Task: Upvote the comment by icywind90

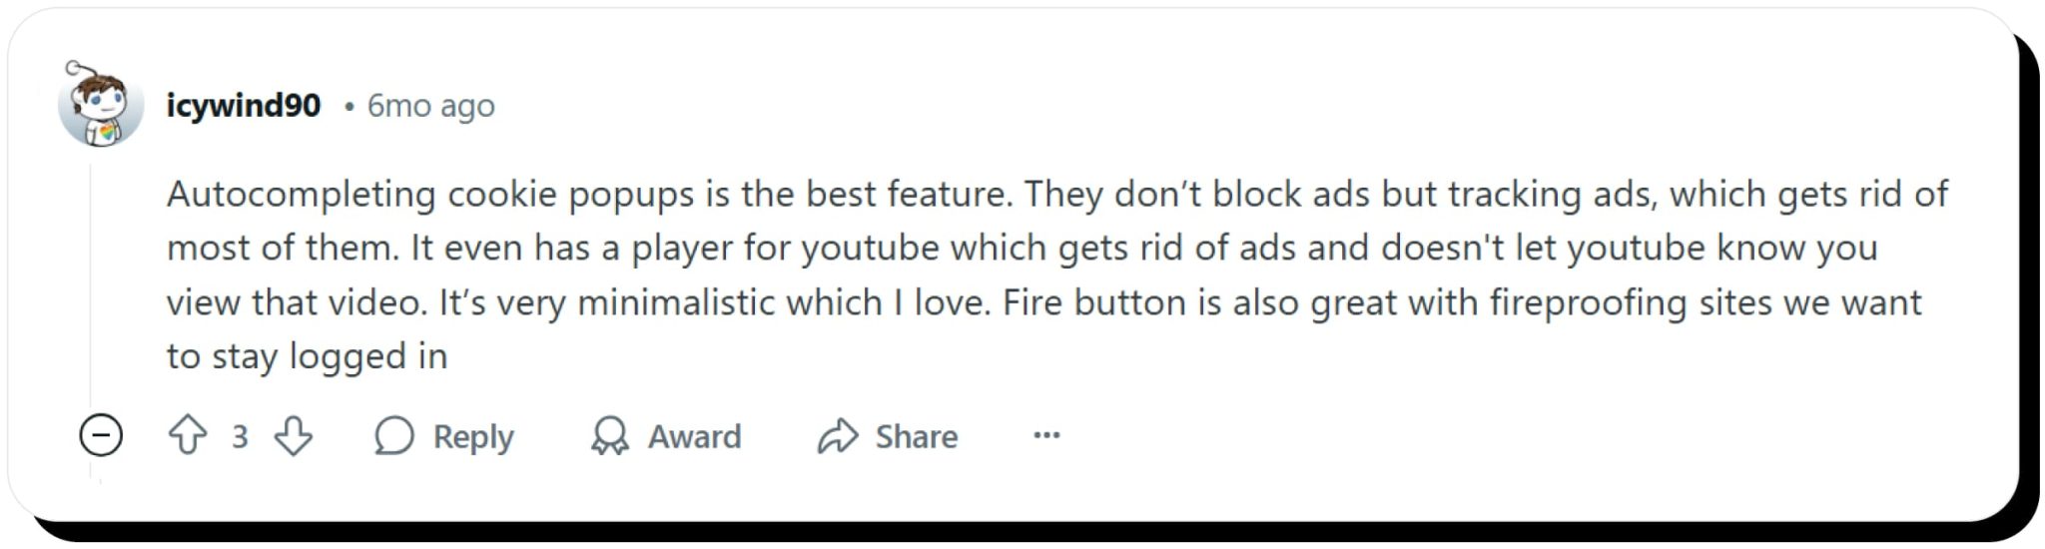Action: tap(188, 436)
